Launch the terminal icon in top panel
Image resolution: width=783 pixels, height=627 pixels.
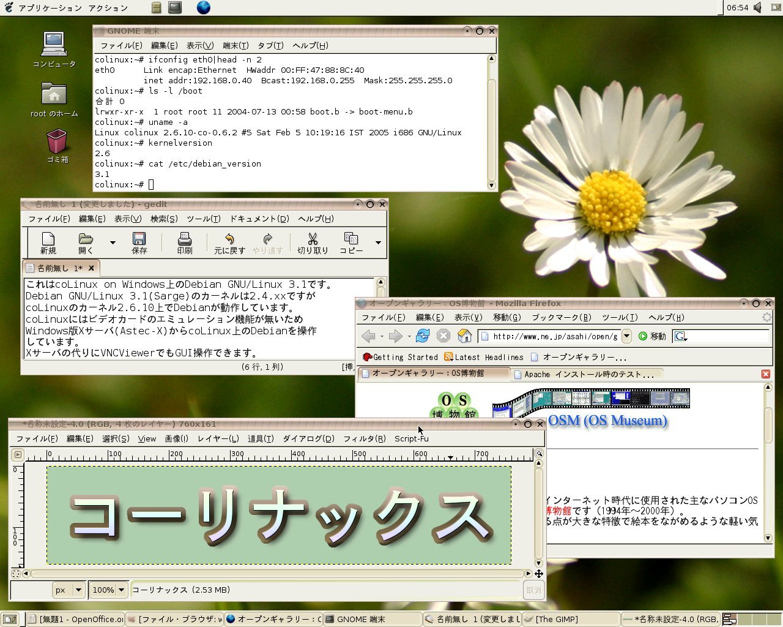tap(175, 7)
